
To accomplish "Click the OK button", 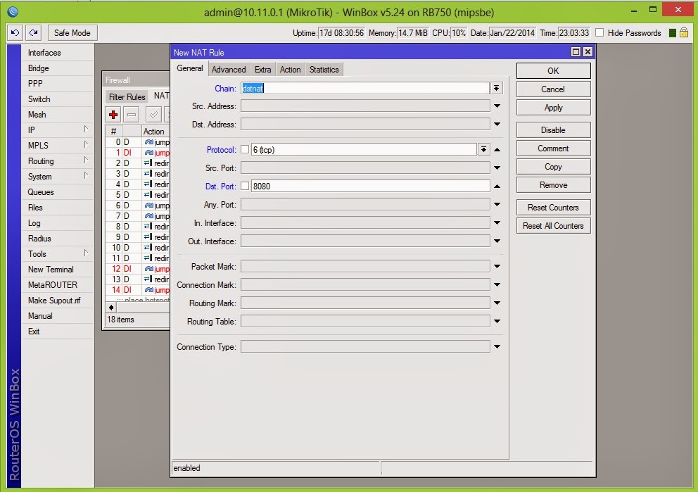I will pyautogui.click(x=553, y=71).
